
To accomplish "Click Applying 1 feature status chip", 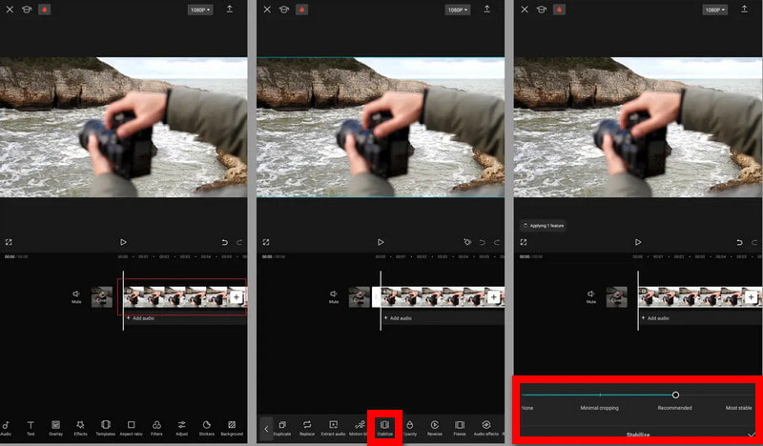I will pyautogui.click(x=543, y=226).
